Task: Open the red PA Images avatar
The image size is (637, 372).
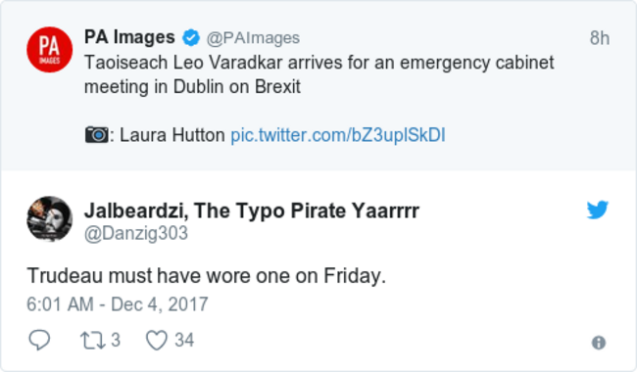Action: [x=50, y=50]
